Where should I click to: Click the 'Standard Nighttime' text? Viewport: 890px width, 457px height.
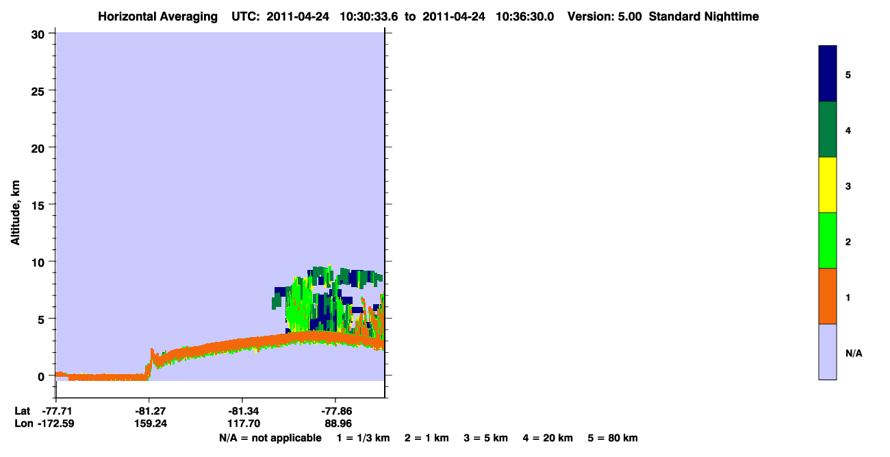(704, 16)
